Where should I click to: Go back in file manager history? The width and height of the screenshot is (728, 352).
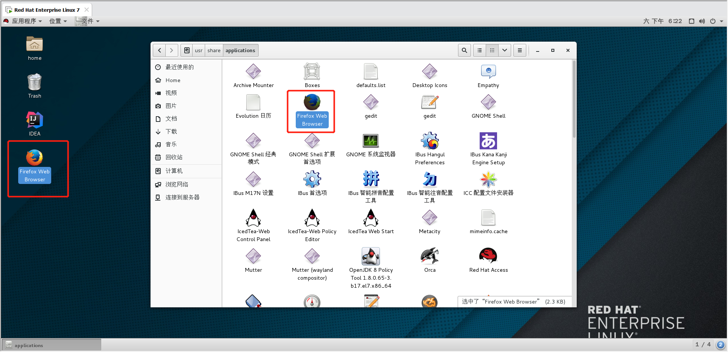tap(159, 50)
